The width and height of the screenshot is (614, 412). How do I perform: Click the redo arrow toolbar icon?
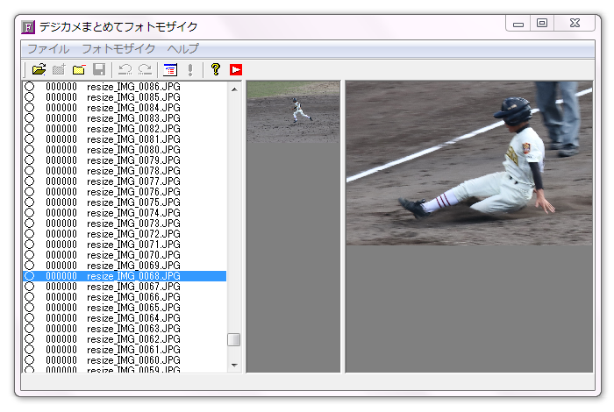coord(145,69)
